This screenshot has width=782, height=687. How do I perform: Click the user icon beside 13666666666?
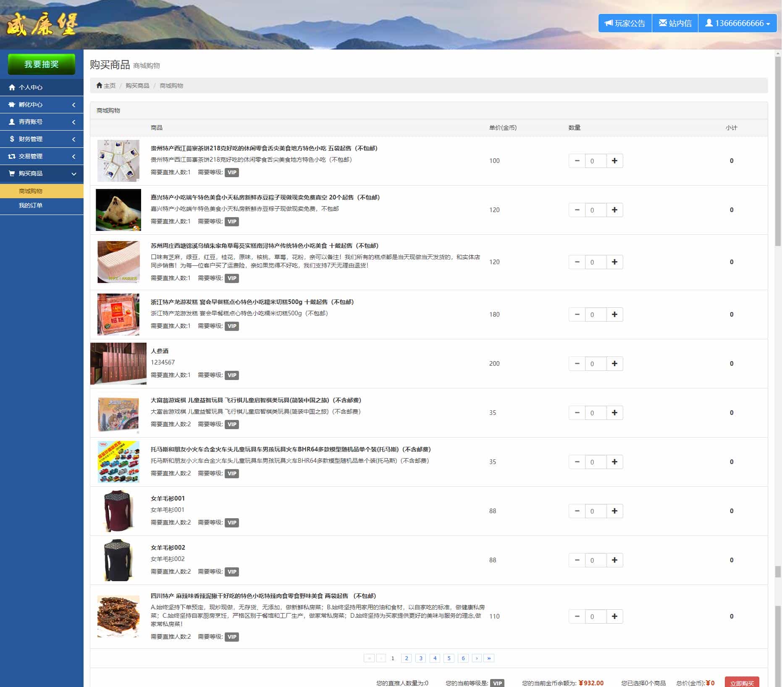point(709,23)
